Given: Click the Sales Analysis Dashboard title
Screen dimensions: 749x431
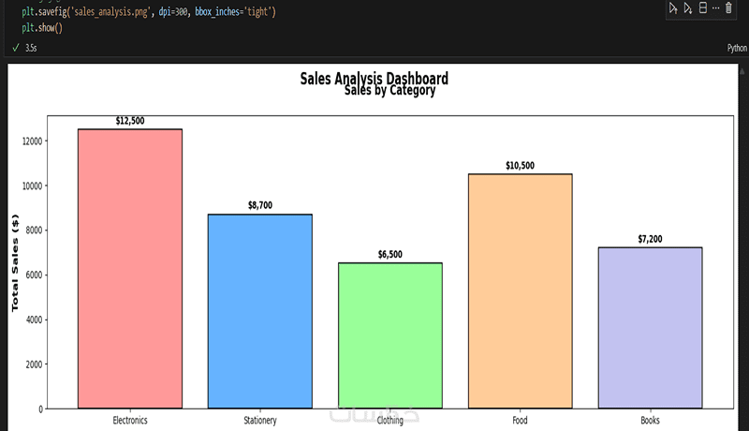Looking at the screenshot, I should coord(374,79).
